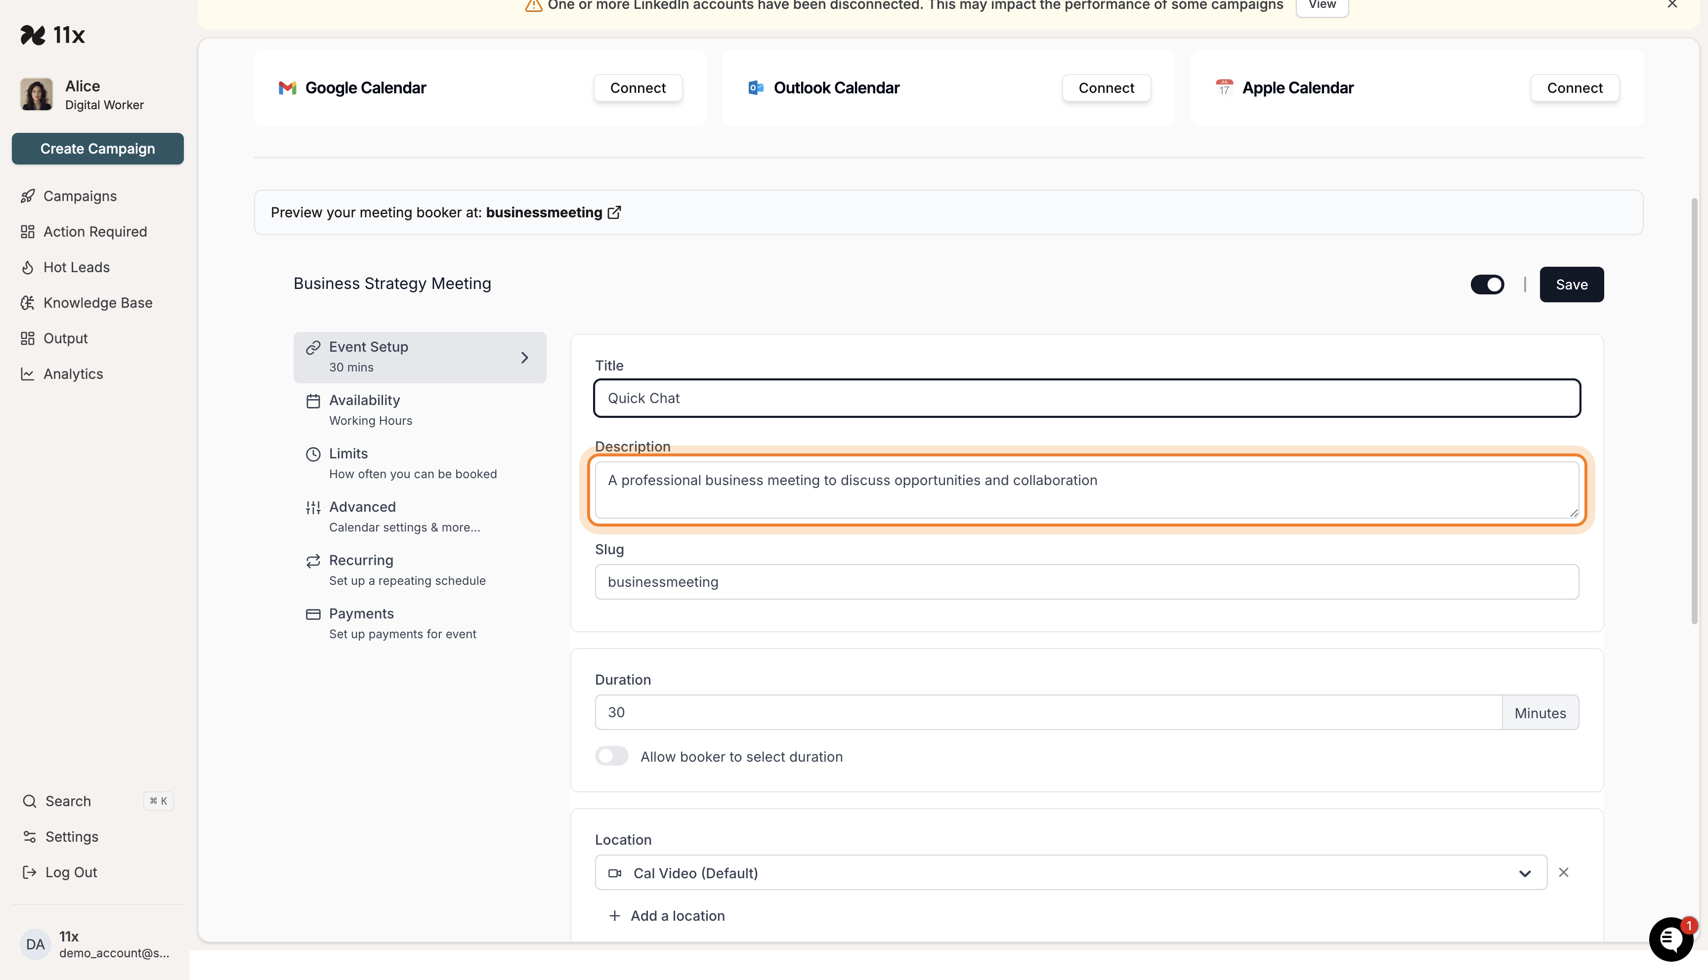Open Hot Leads
Image resolution: width=1708 pixels, height=980 pixels.
(76, 267)
